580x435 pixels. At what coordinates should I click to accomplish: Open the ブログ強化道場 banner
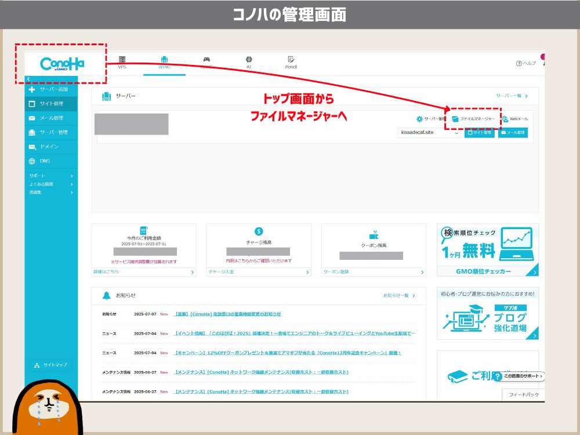pos(488,314)
